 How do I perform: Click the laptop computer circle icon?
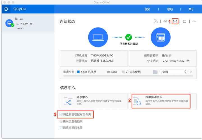(x=98, y=37)
